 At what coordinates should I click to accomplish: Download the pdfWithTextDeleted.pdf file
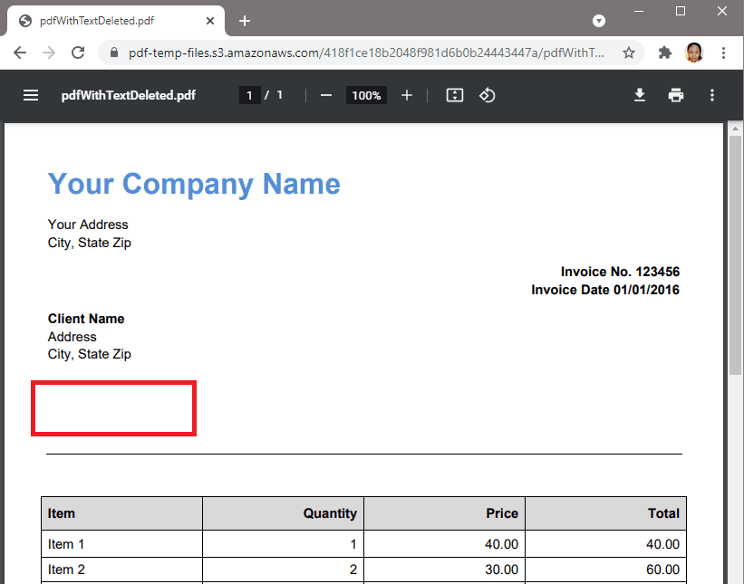click(640, 95)
